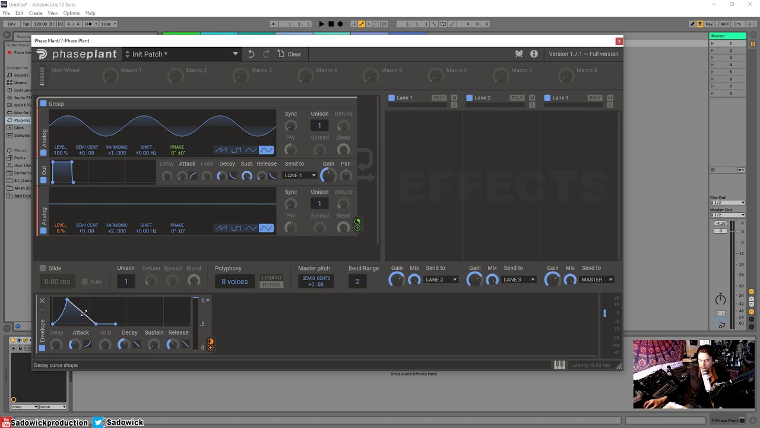Screen dimensions: 760x428
Task: Click Macro 1 knob
Action: click(109, 75)
